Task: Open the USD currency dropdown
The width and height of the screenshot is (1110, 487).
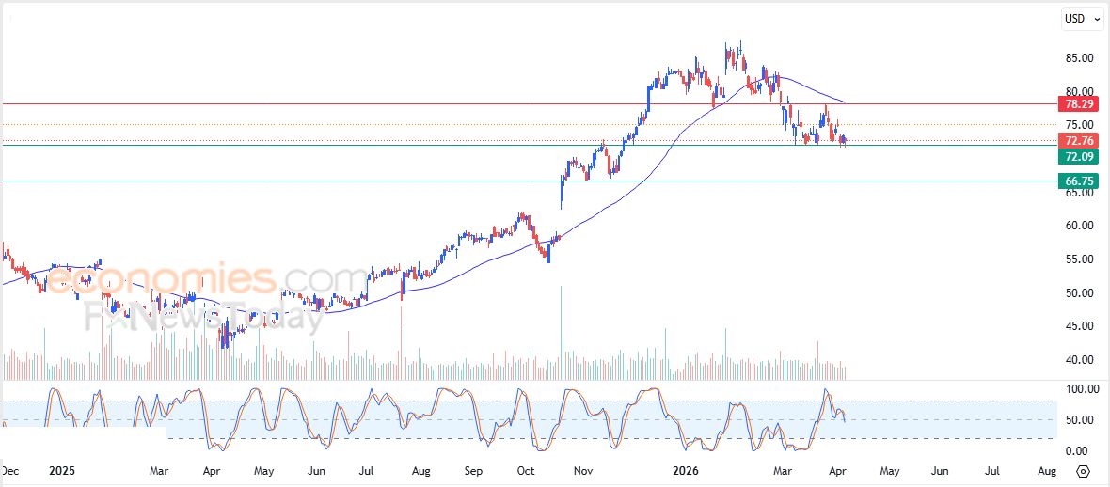Action: tap(1083, 19)
